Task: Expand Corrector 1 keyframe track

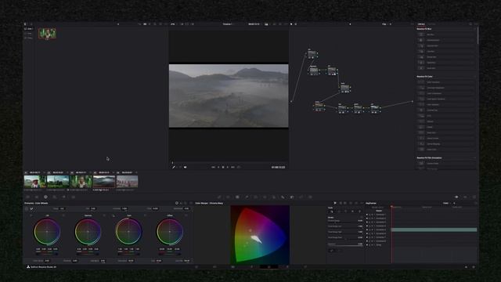Action: [374, 215]
